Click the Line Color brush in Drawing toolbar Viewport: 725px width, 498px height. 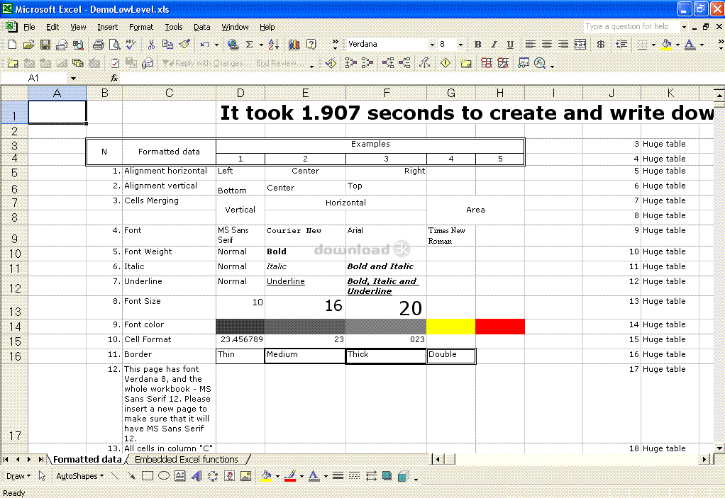290,476
